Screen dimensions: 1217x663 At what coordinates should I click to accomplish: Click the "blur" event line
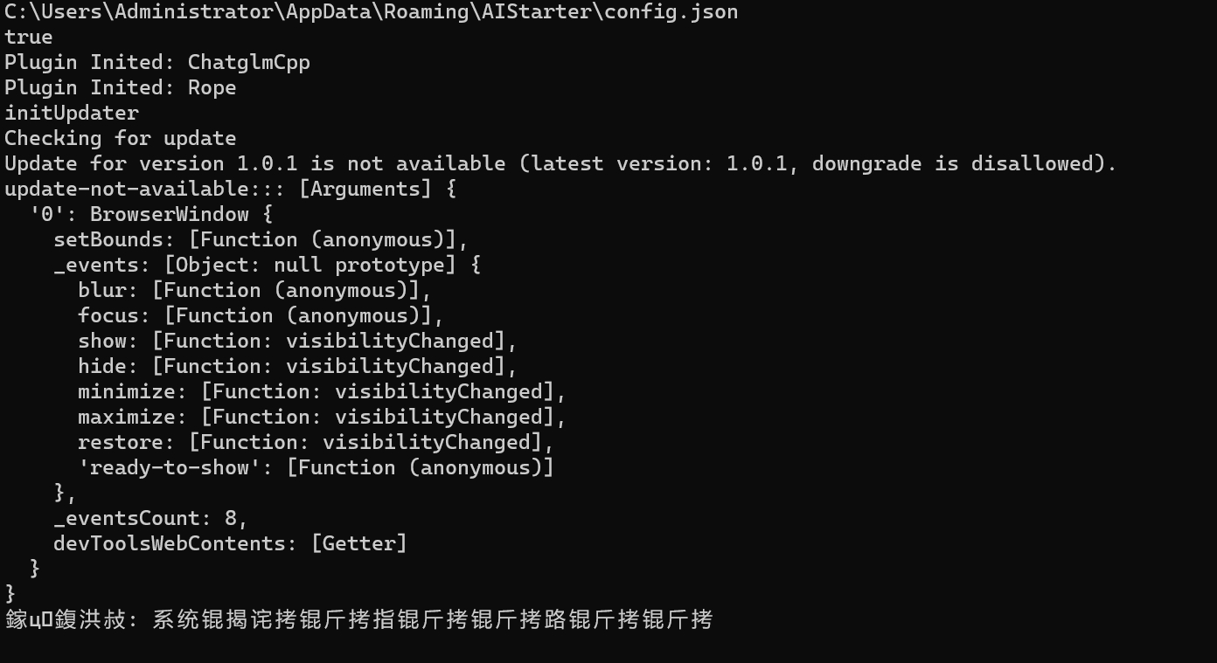tap(254, 291)
